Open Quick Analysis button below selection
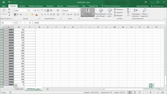The image size is (167, 94). [x=16, y=86]
